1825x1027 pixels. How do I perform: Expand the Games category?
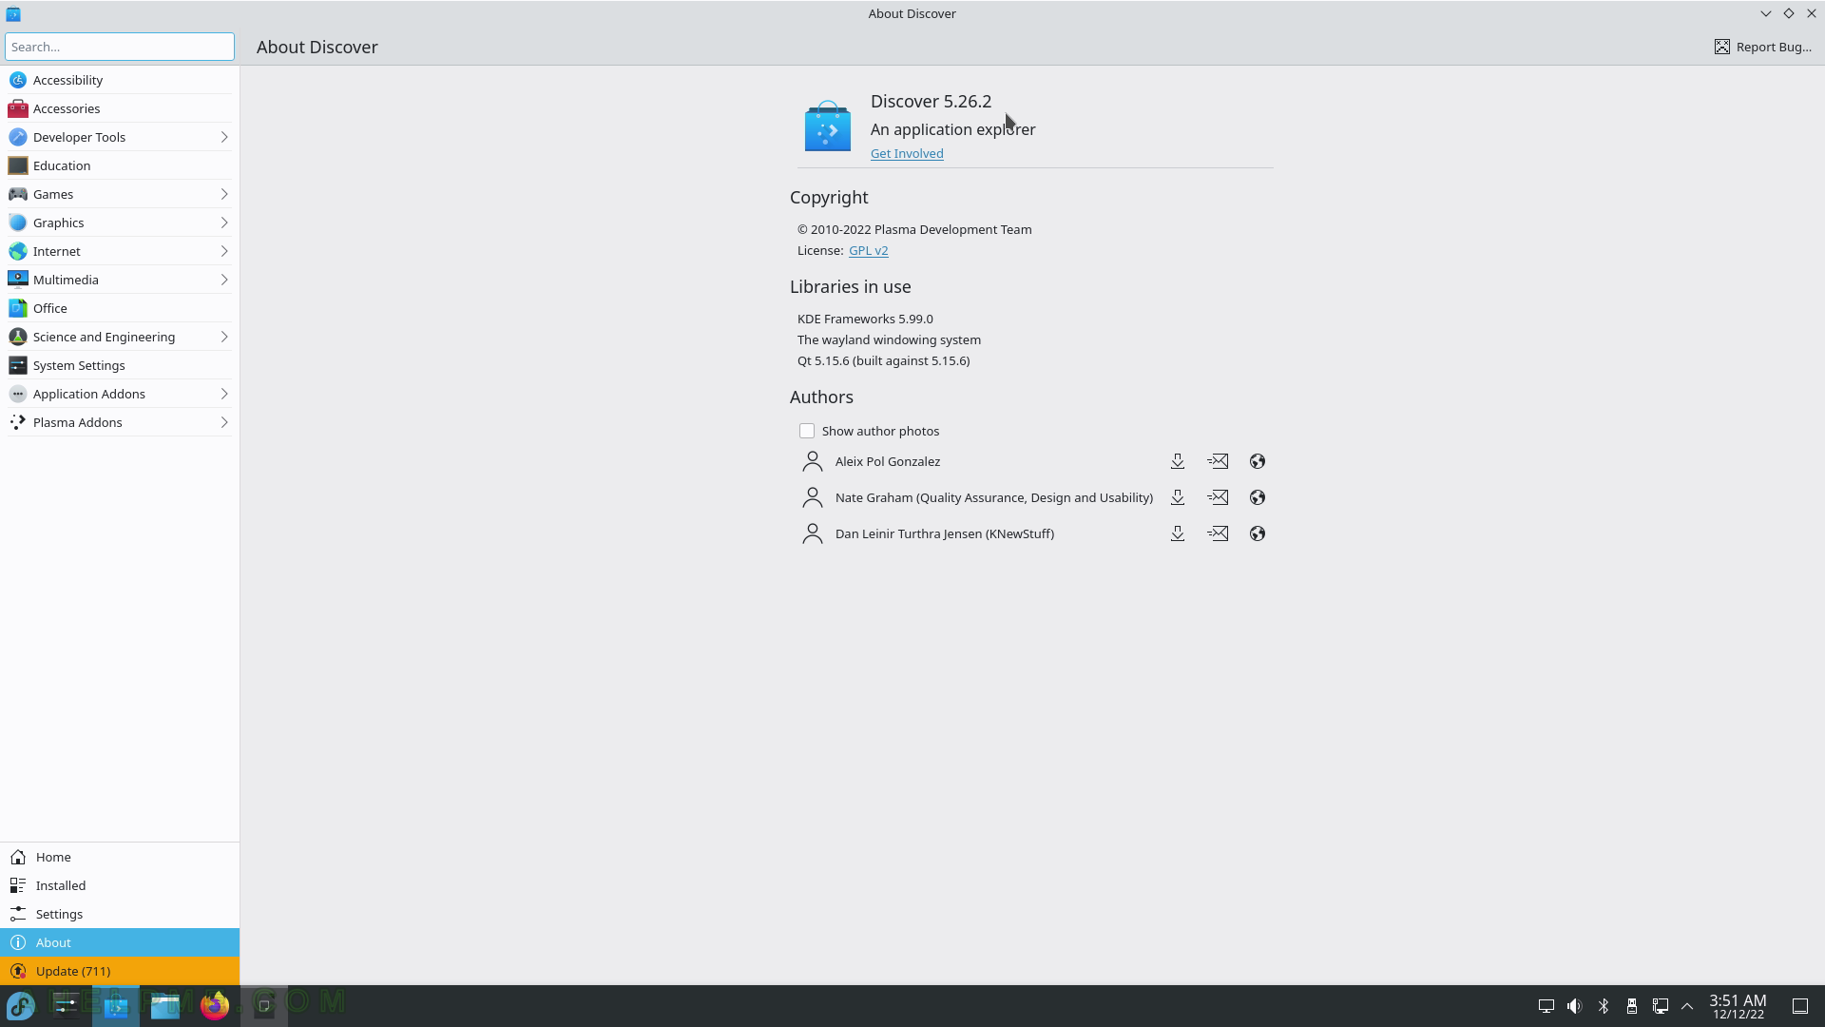pos(224,194)
